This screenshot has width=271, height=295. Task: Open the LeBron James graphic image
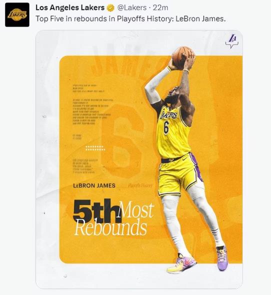pyautogui.click(x=139, y=159)
